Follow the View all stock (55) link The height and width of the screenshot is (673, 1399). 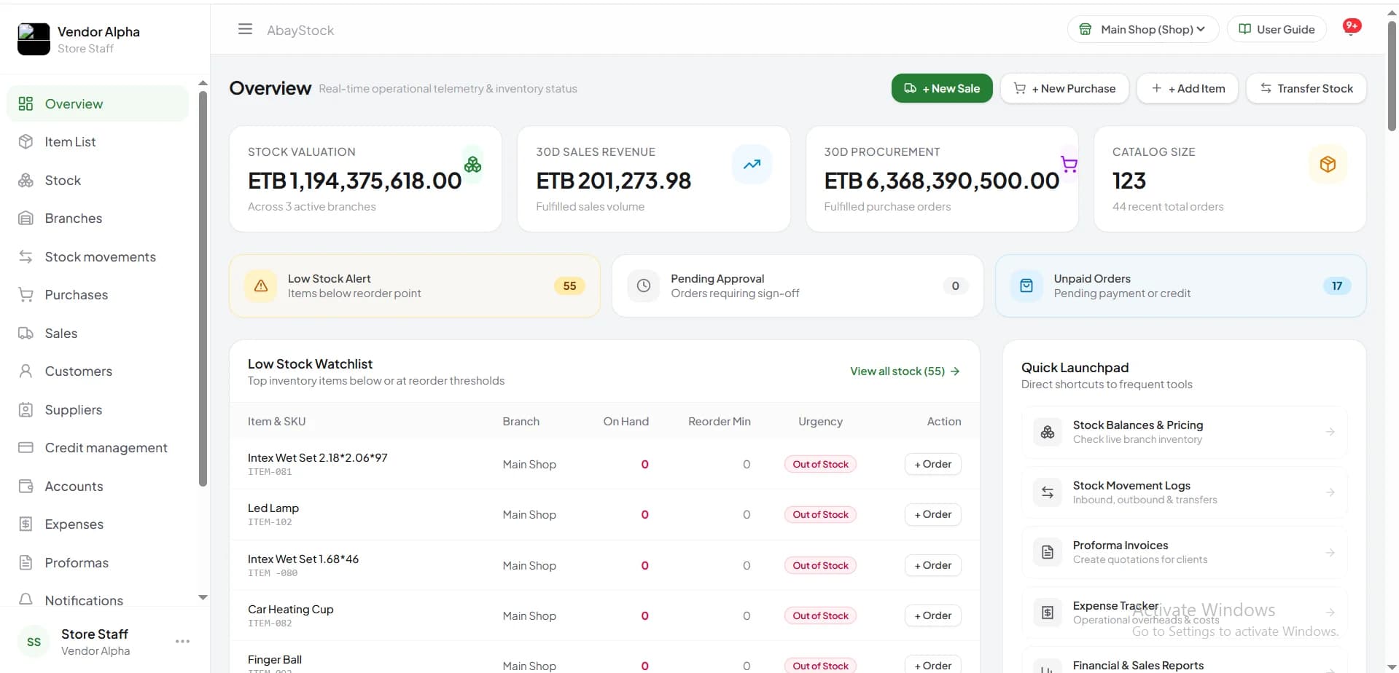(905, 371)
